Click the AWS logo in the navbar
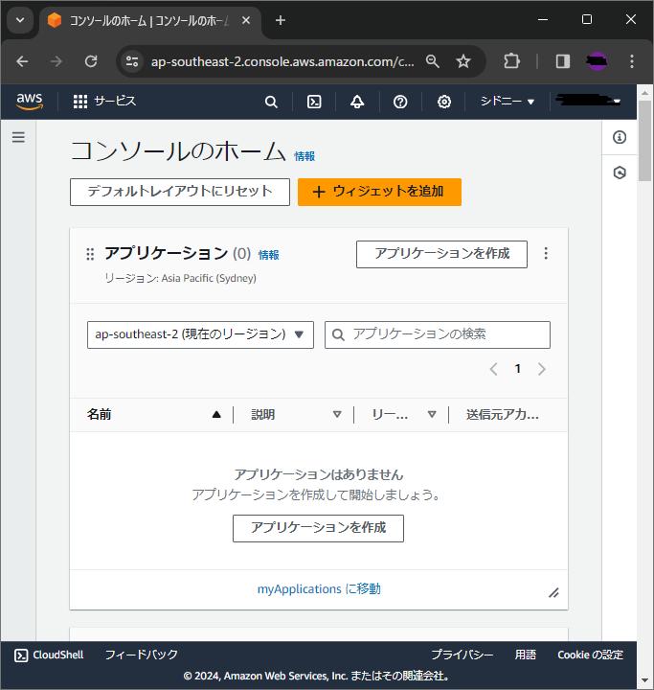Viewport: 654px width, 690px height. (x=30, y=102)
